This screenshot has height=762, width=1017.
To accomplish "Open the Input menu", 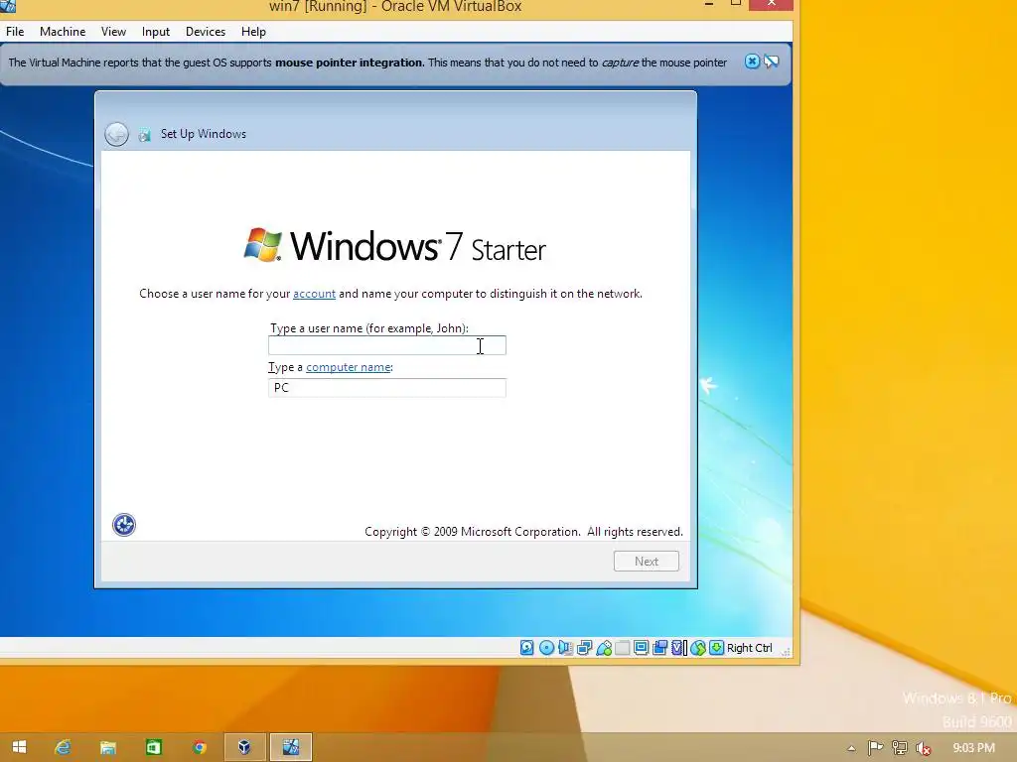I will click(x=156, y=32).
